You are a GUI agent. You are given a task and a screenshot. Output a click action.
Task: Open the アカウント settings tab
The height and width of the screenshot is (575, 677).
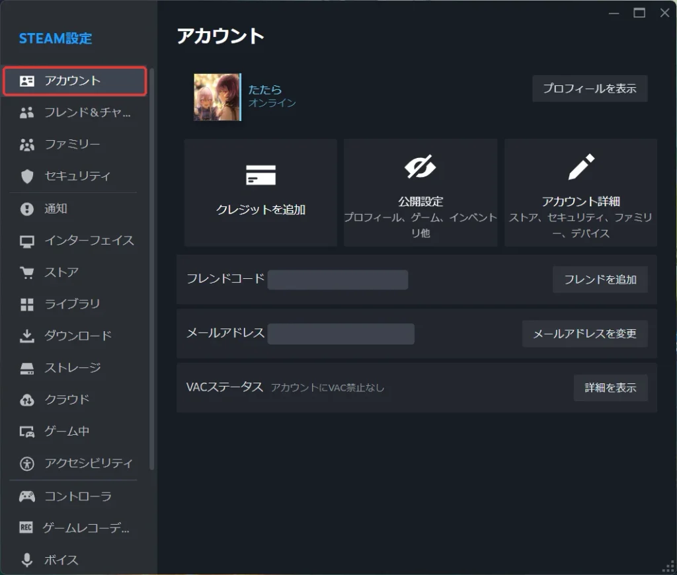point(75,81)
